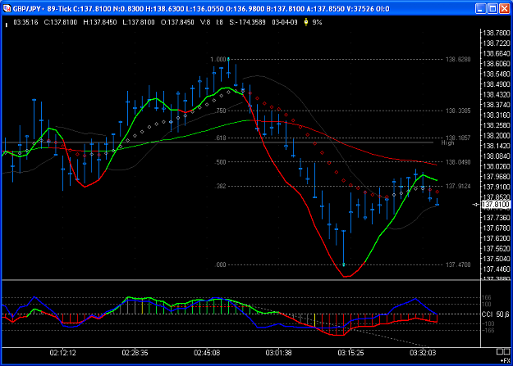This screenshot has width=513, height=366.
Task: Click the 03:15:25 time axis label
Action: click(x=350, y=353)
